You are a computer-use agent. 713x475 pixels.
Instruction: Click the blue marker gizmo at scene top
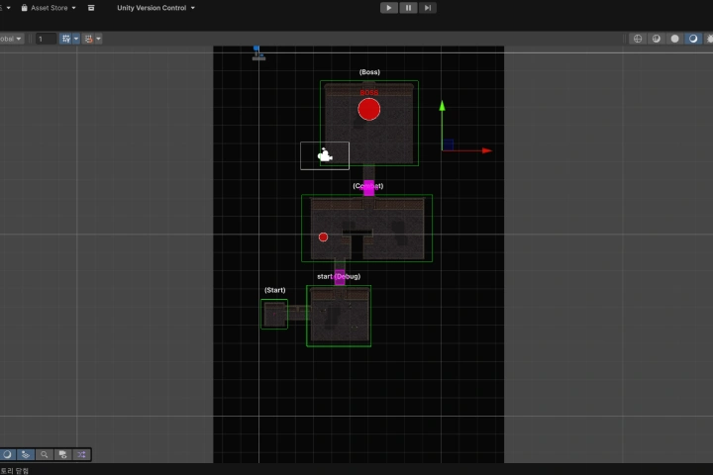pyautogui.click(x=257, y=53)
